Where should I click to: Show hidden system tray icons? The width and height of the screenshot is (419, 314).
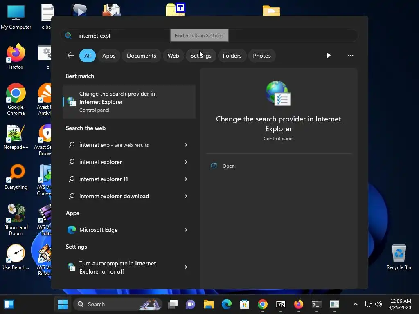pyautogui.click(x=356, y=304)
